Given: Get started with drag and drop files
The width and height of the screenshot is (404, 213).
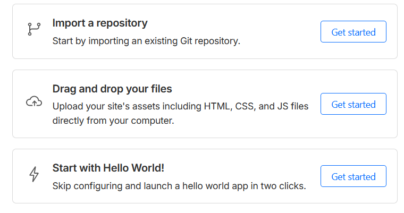Looking at the screenshot, I should coord(353,104).
